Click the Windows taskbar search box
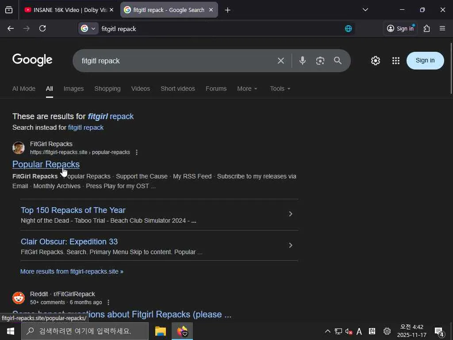The image size is (453, 340). (x=85, y=331)
